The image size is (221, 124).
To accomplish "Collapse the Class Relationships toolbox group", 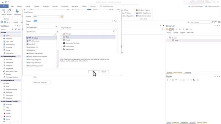I will click(x=1, y=56).
